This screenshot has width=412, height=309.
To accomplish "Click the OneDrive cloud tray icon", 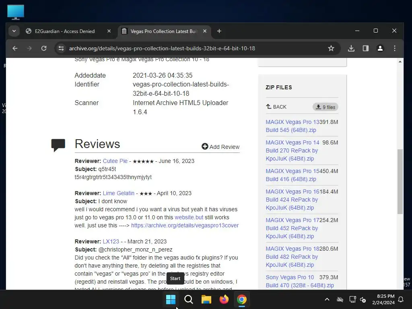I will click(340, 299).
